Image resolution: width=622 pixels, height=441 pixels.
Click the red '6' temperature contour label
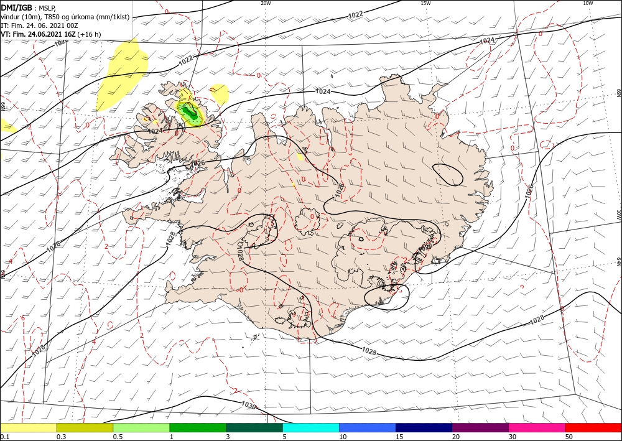22,318
